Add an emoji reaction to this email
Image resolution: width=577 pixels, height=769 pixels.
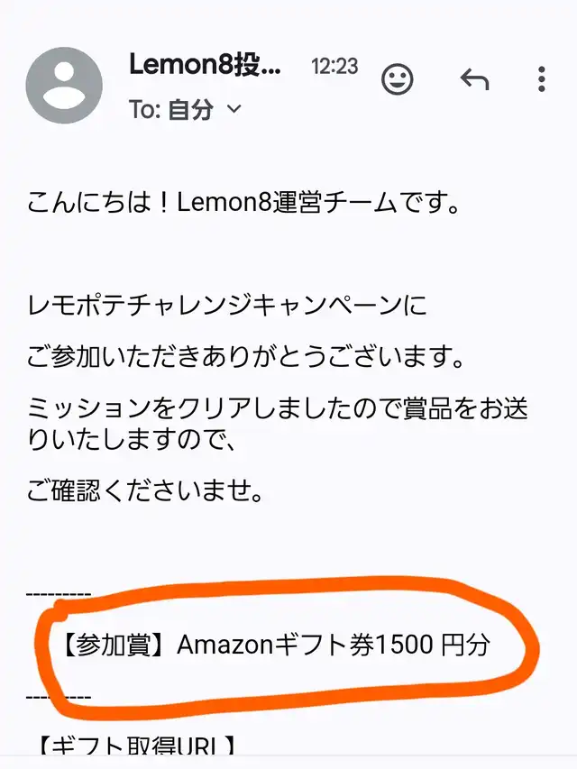click(397, 79)
